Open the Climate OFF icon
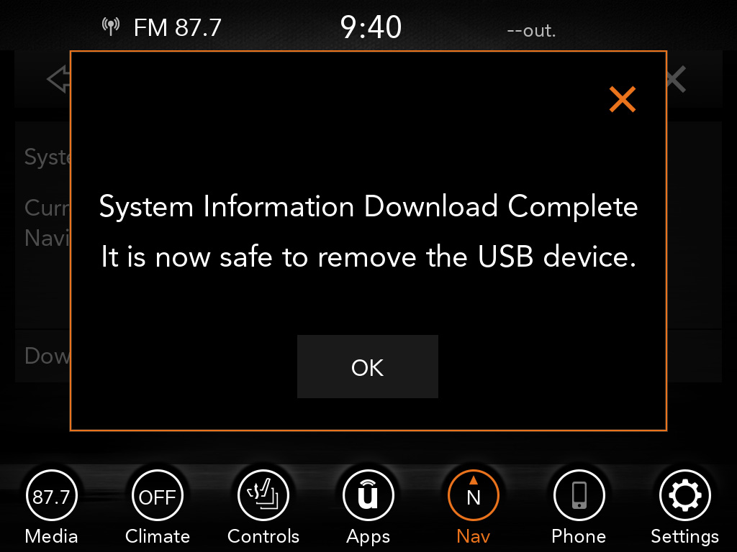Viewport: 737px width, 552px height. (x=157, y=496)
